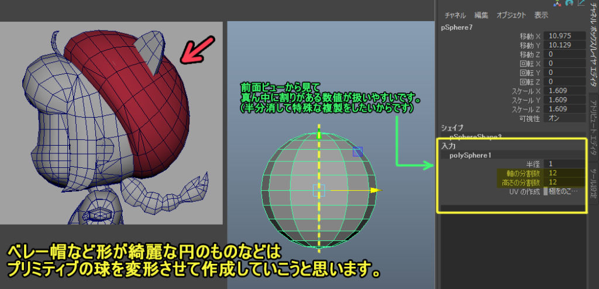This screenshot has width=599, height=289.
Task: Click the center move manipulator square on sphere
Action: pyautogui.click(x=319, y=190)
